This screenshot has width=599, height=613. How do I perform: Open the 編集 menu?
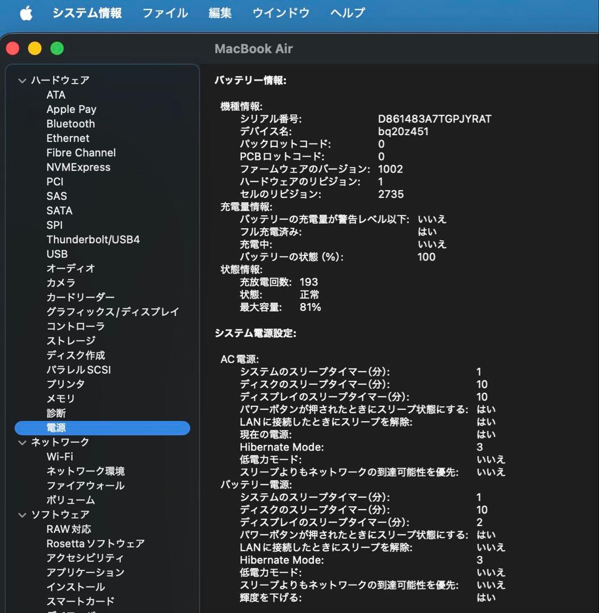point(220,13)
